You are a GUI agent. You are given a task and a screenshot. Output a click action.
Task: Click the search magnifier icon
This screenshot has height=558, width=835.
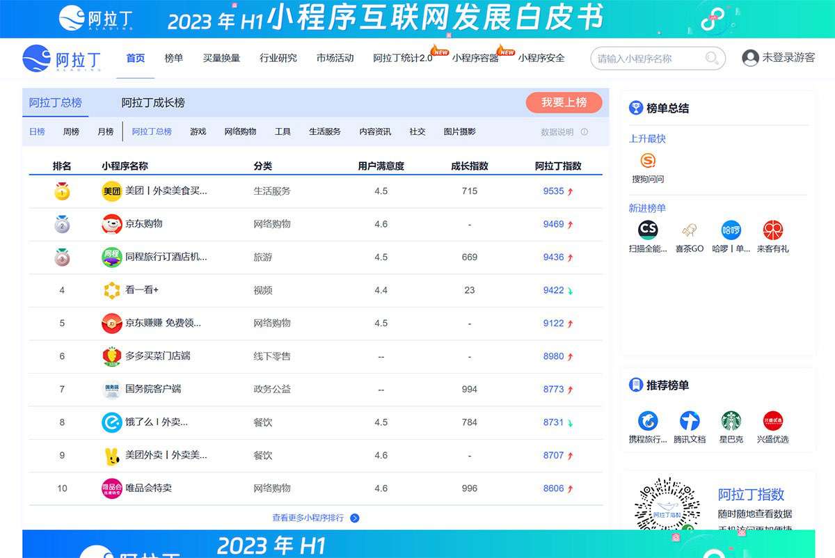[712, 58]
